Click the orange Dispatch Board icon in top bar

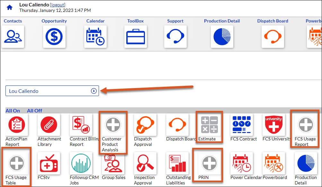coord(273,37)
